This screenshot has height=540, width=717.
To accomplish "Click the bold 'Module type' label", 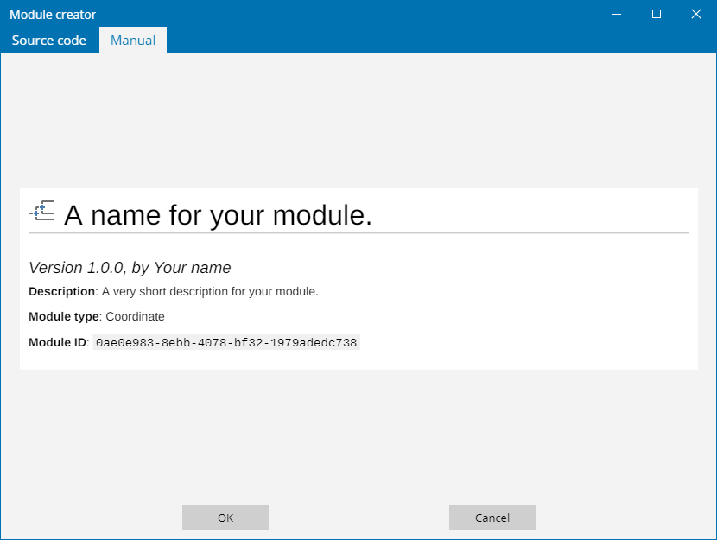I will coord(64,317).
